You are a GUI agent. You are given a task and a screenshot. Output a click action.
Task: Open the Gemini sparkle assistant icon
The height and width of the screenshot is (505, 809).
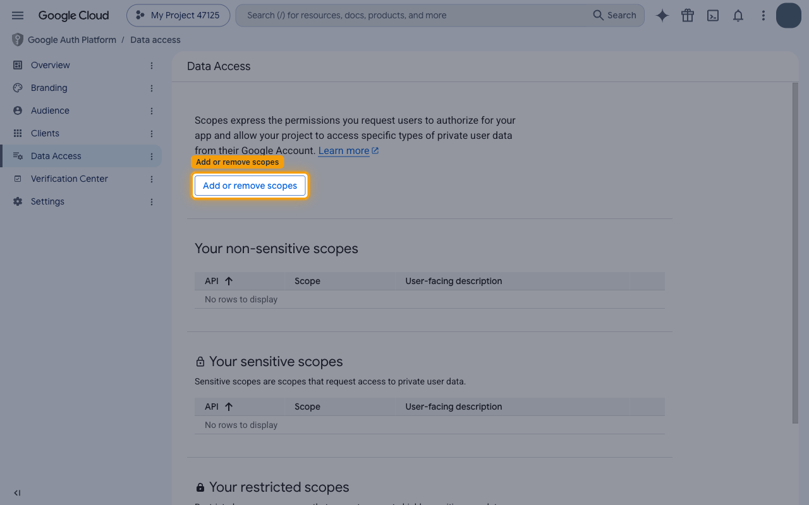click(662, 16)
